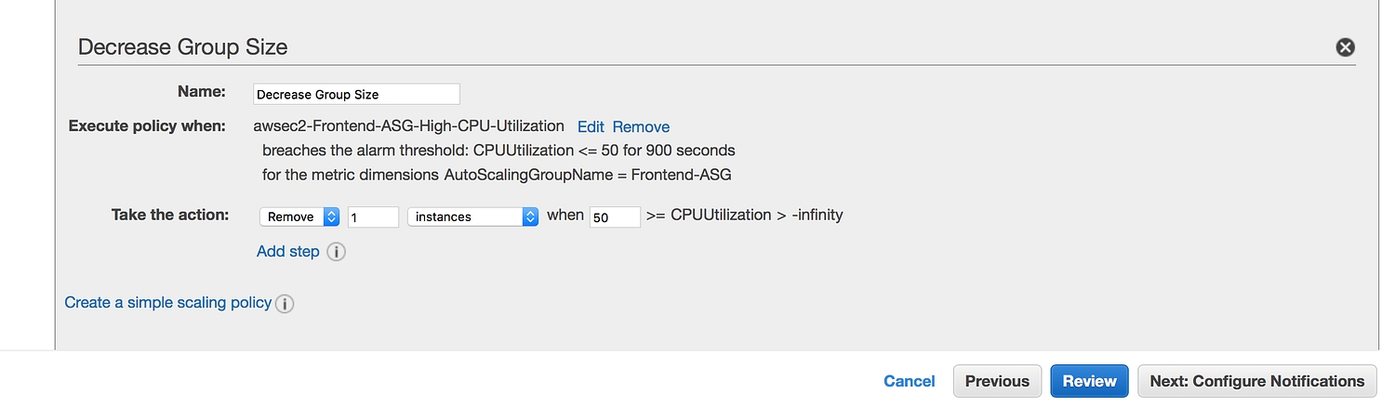Click the awsec2-Frontend-ASG-High-CPU-Utilization alarm name
Viewport: 1395px width, 420px height.
[408, 125]
